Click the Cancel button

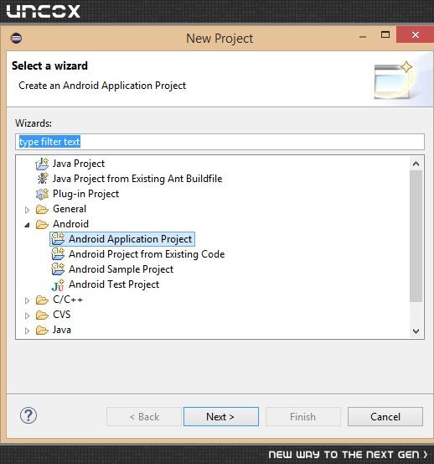(x=385, y=417)
